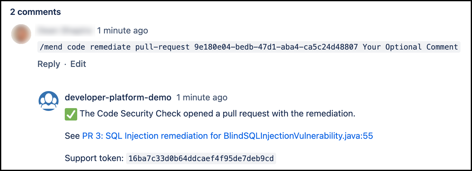Click the green check mark emoji
Image resolution: width=472 pixels, height=171 pixels.
pyautogui.click(x=71, y=114)
